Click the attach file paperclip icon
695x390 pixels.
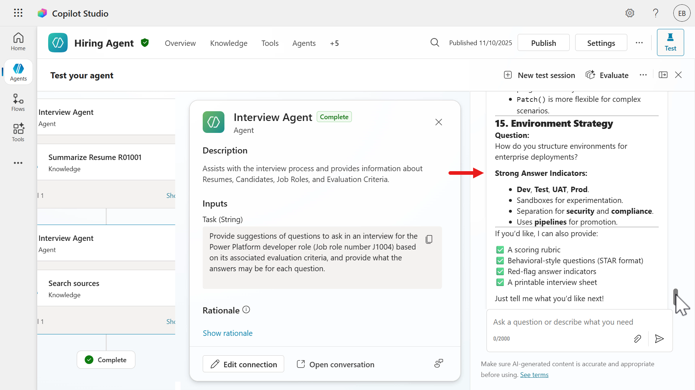pos(637,339)
